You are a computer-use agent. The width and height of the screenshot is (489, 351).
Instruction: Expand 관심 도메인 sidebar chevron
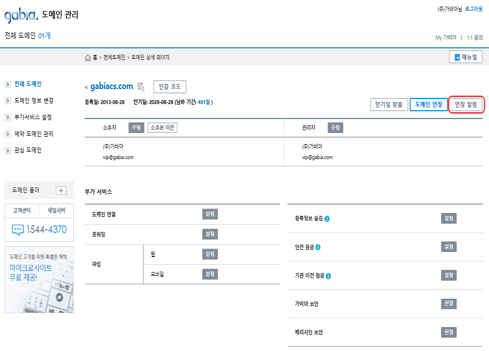8,151
